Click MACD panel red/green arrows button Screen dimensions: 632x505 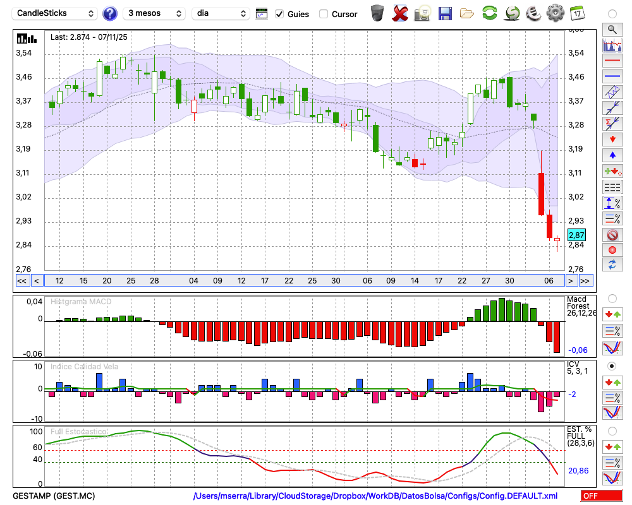pos(612,314)
